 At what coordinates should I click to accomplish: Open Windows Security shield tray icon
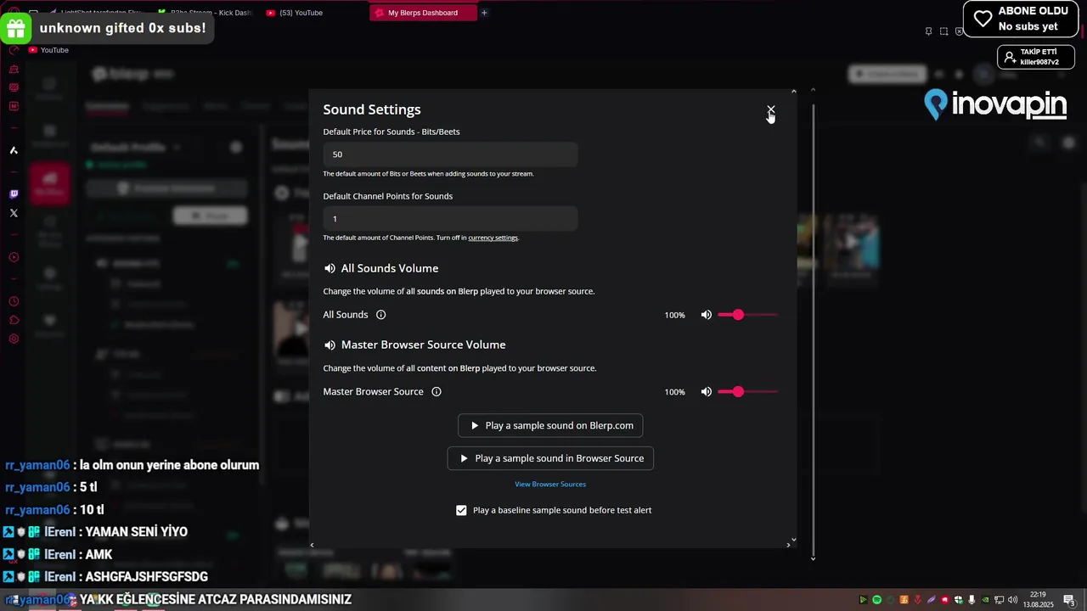click(959, 600)
